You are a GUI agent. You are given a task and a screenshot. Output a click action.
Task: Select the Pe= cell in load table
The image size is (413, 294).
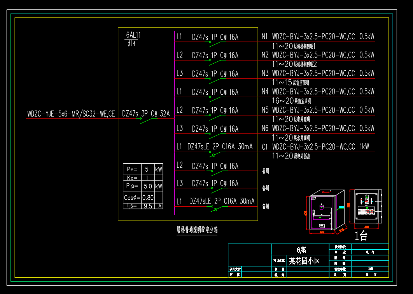click(132, 169)
